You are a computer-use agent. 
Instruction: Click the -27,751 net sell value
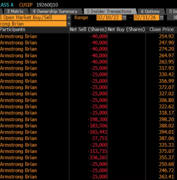(x=99, y=138)
